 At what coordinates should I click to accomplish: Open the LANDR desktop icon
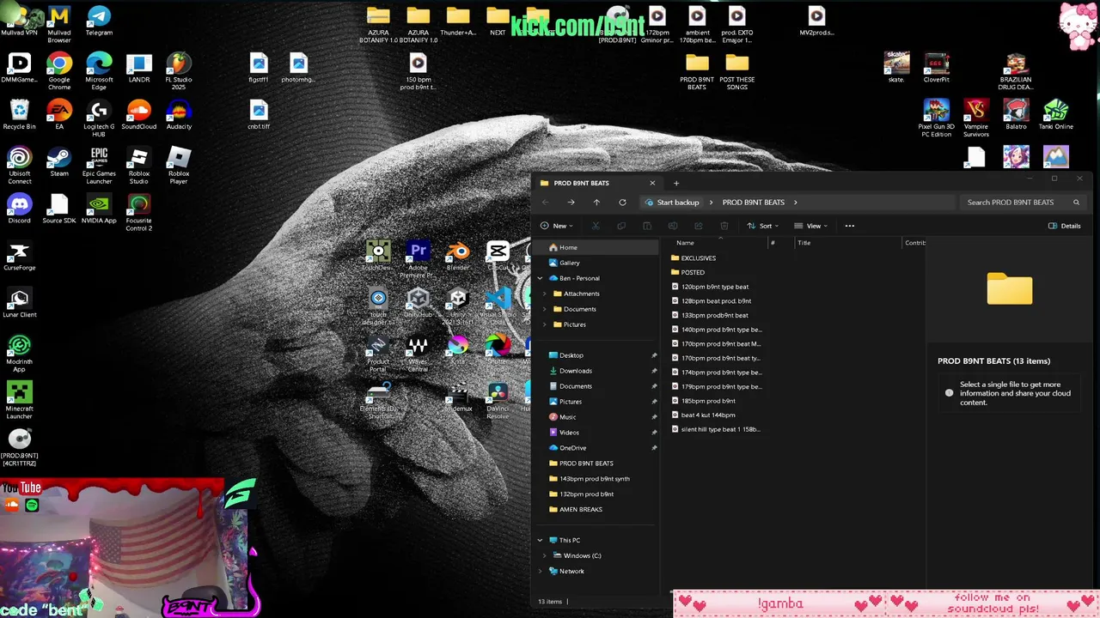coord(138,69)
